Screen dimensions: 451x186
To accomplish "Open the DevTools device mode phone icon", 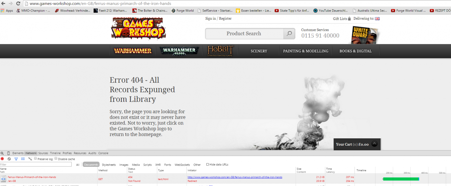I will (8, 153).
